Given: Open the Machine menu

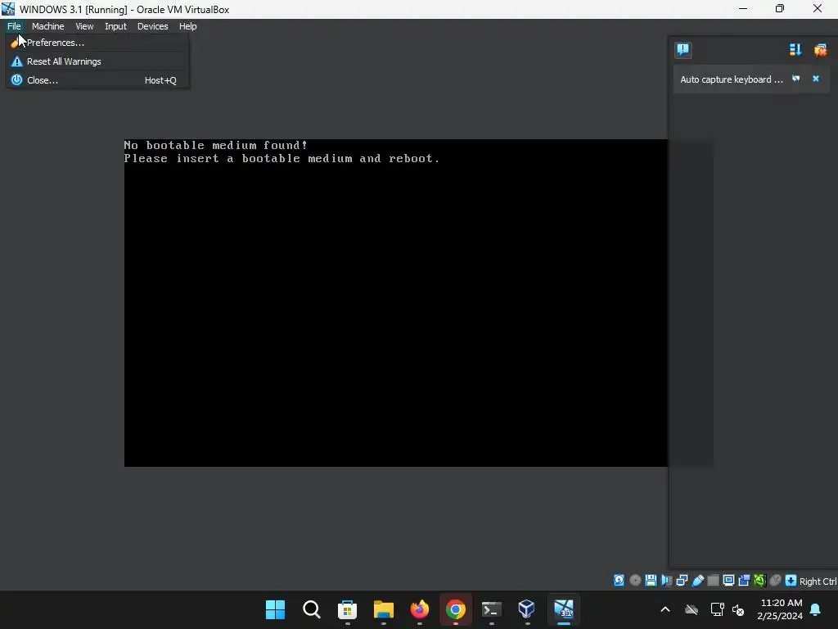Looking at the screenshot, I should tap(47, 26).
